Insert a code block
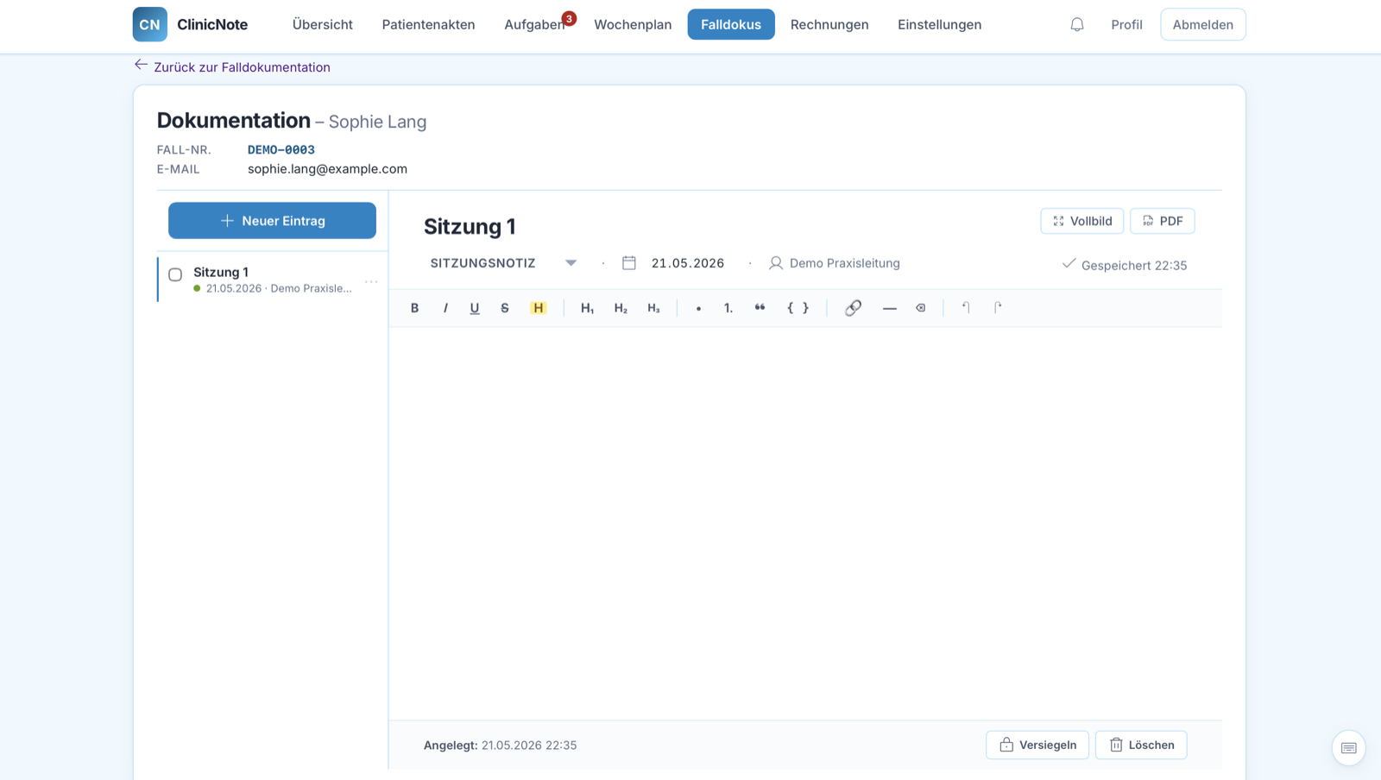Image resolution: width=1381 pixels, height=780 pixels. [798, 308]
